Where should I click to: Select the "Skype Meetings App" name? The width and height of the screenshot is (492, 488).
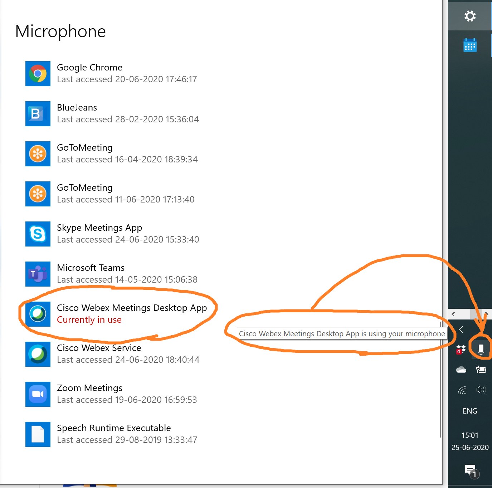99,228
